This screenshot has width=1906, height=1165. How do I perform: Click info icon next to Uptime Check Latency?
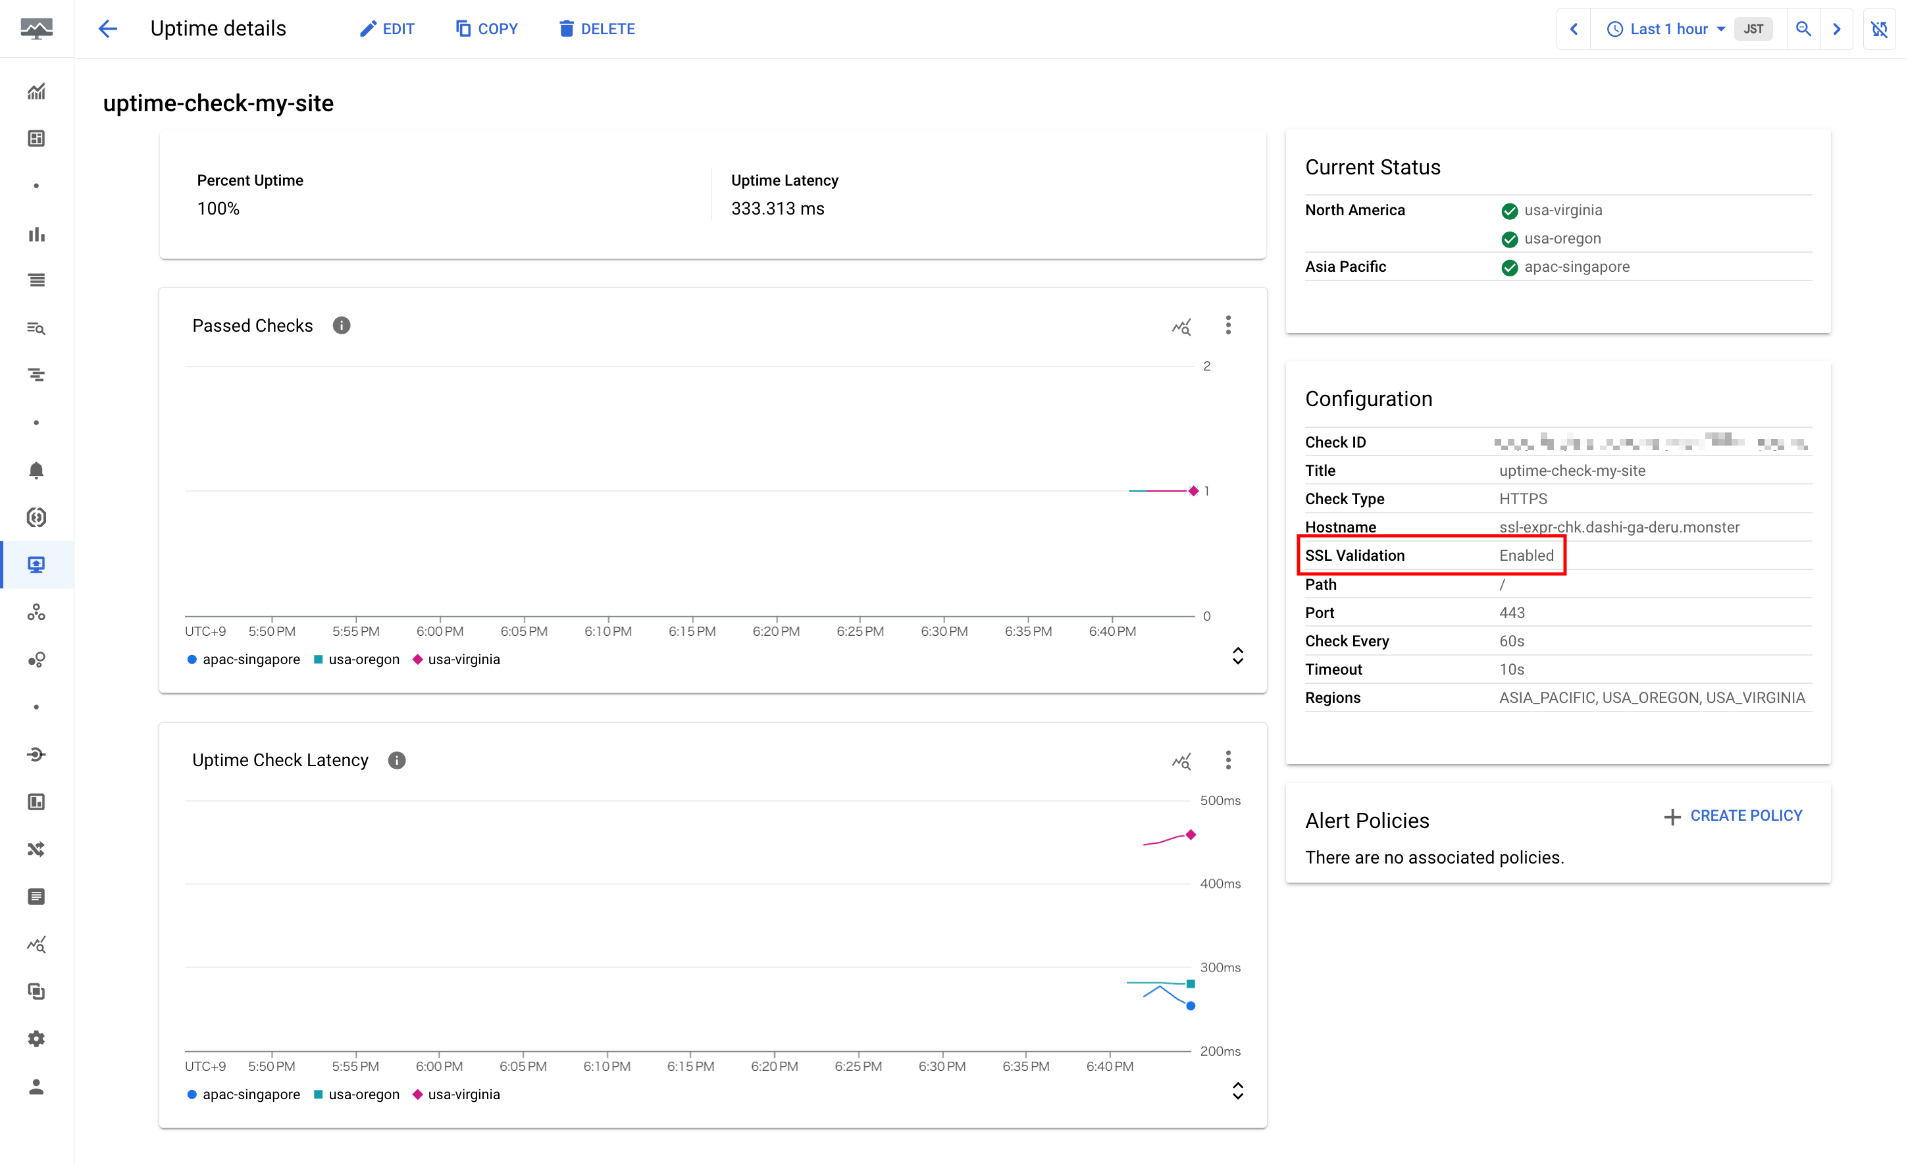[396, 760]
